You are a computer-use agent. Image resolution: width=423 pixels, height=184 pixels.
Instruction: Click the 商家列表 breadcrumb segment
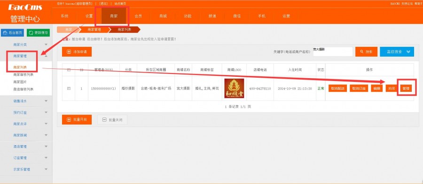point(124,29)
